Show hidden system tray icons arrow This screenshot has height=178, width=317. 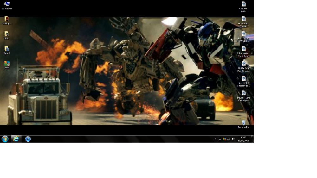[215, 139]
